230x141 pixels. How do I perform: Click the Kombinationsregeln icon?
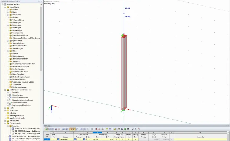10,98
